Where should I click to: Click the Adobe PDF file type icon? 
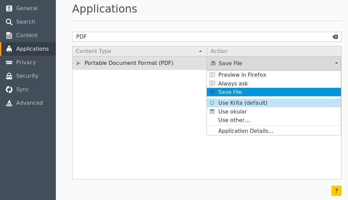pos(78,63)
